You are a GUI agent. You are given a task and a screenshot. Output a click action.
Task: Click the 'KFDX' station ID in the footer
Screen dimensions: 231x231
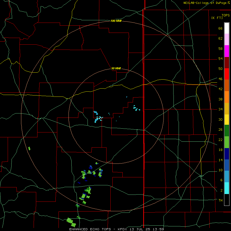point(123,229)
